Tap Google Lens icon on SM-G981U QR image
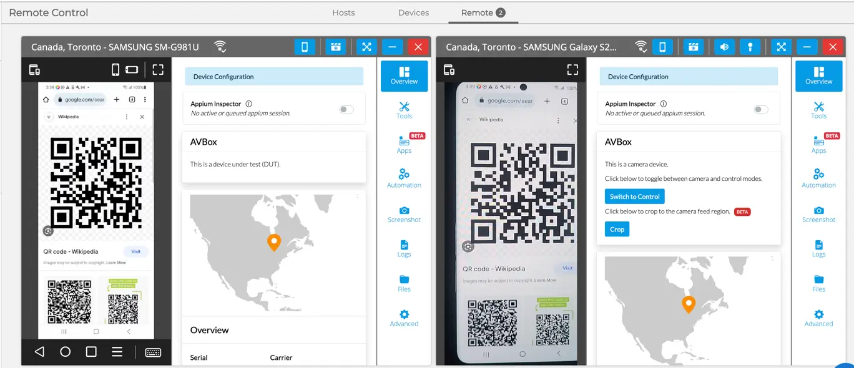This screenshot has height=368, width=854. click(48, 231)
